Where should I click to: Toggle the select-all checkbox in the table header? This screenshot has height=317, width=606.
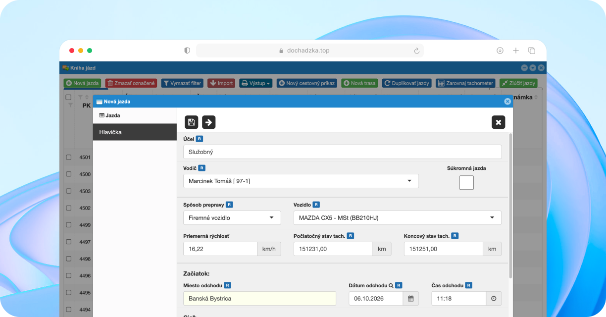[x=69, y=98]
